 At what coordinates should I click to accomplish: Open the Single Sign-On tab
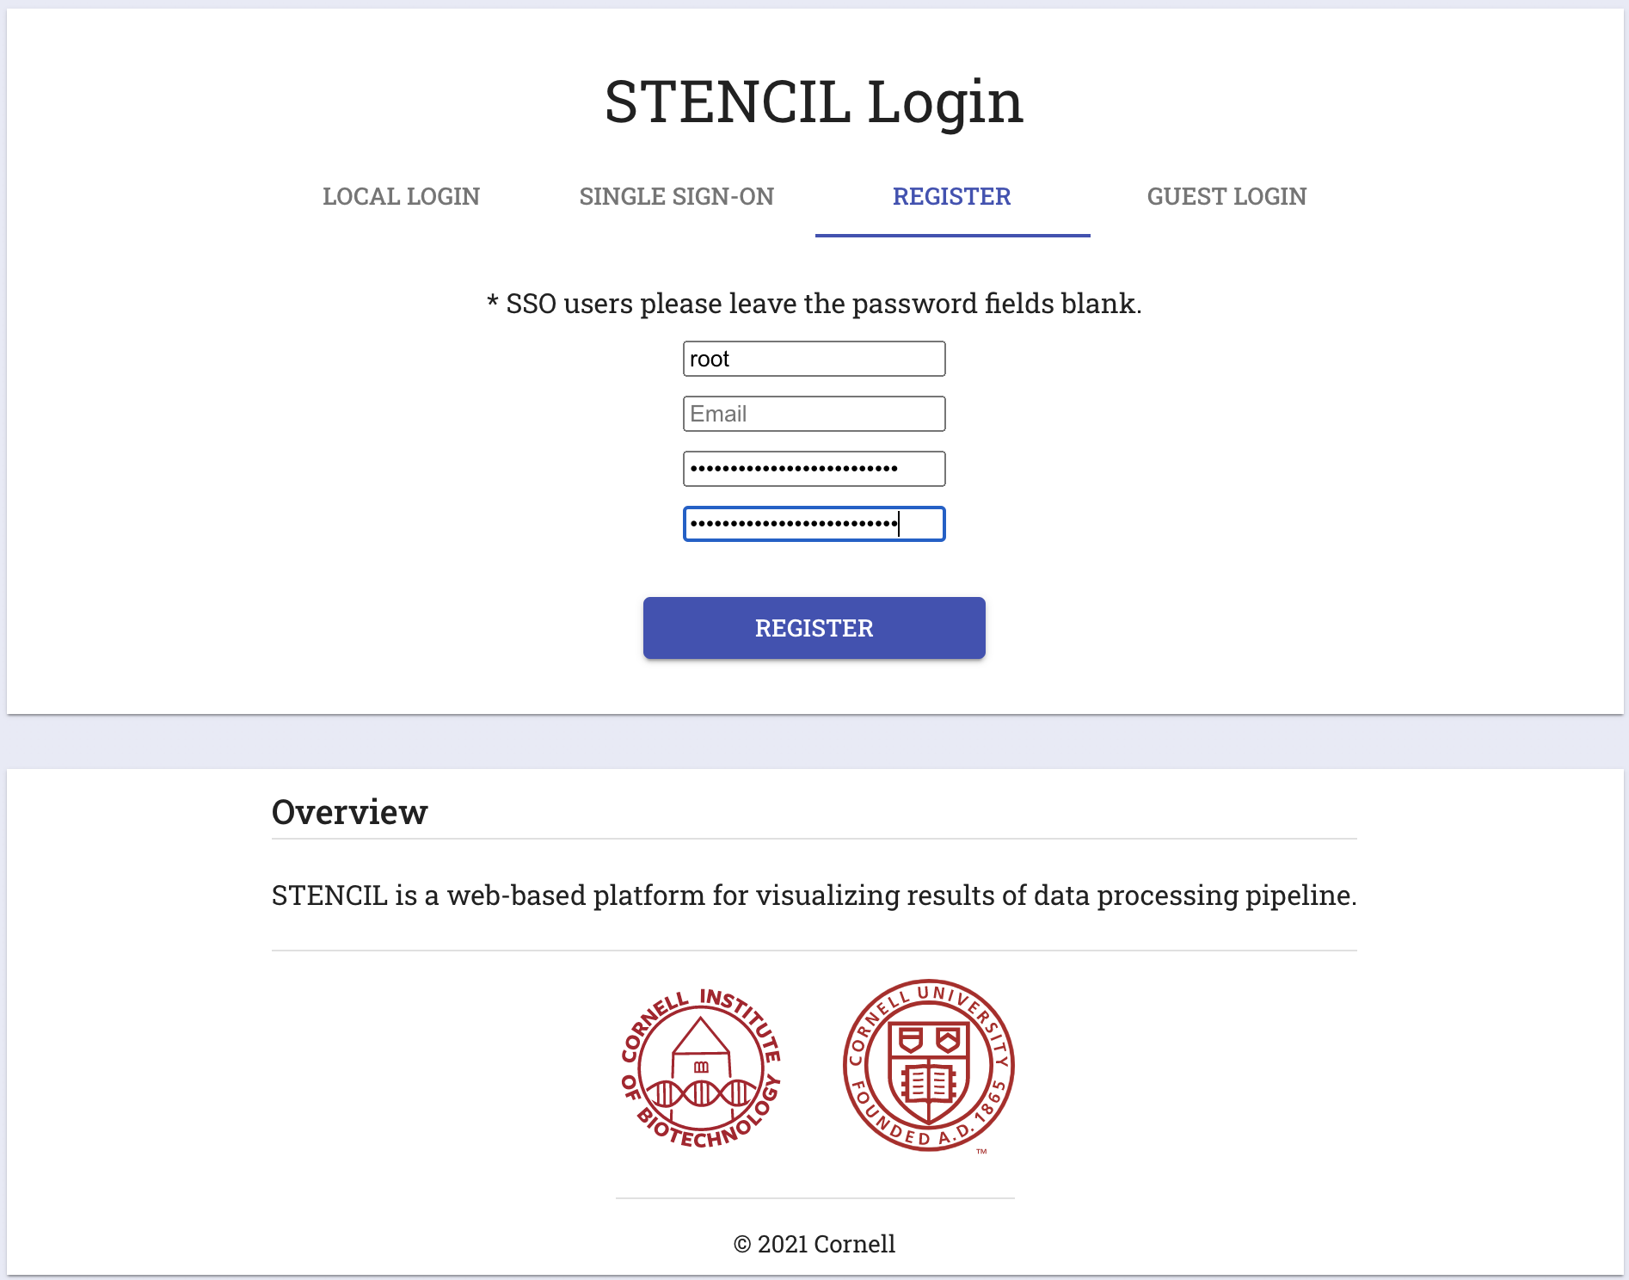click(677, 197)
